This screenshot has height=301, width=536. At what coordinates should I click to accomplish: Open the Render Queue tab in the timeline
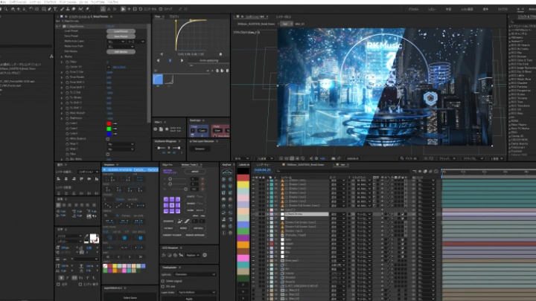264,165
